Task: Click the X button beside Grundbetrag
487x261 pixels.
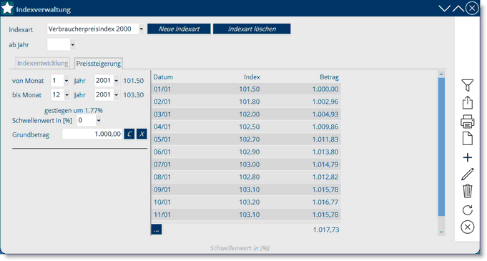Action: pyautogui.click(x=142, y=134)
